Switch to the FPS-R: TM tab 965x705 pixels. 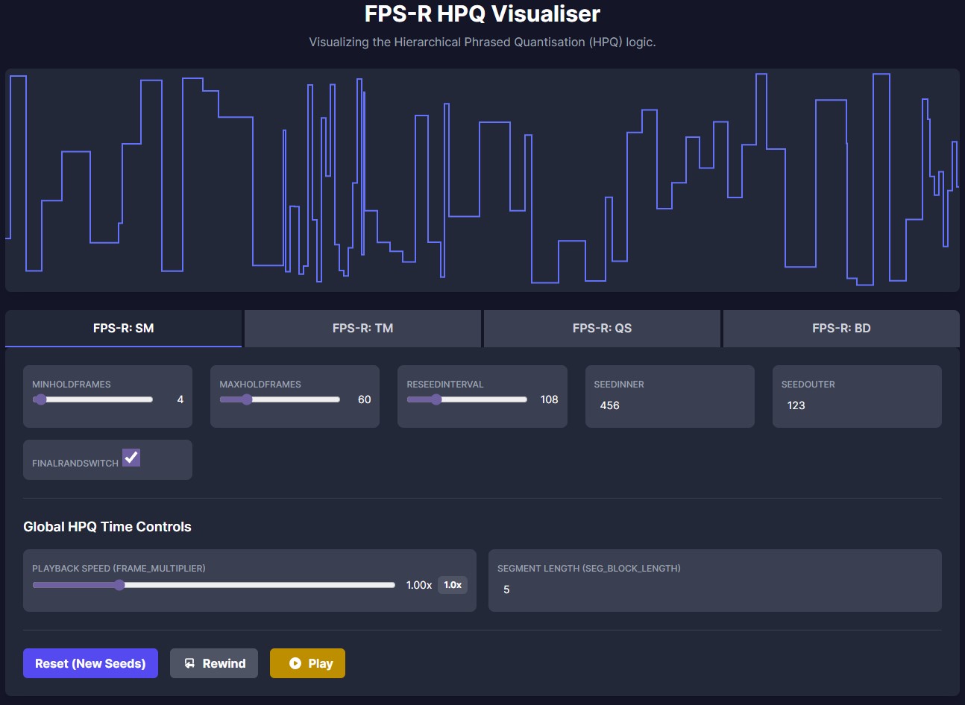coord(362,328)
